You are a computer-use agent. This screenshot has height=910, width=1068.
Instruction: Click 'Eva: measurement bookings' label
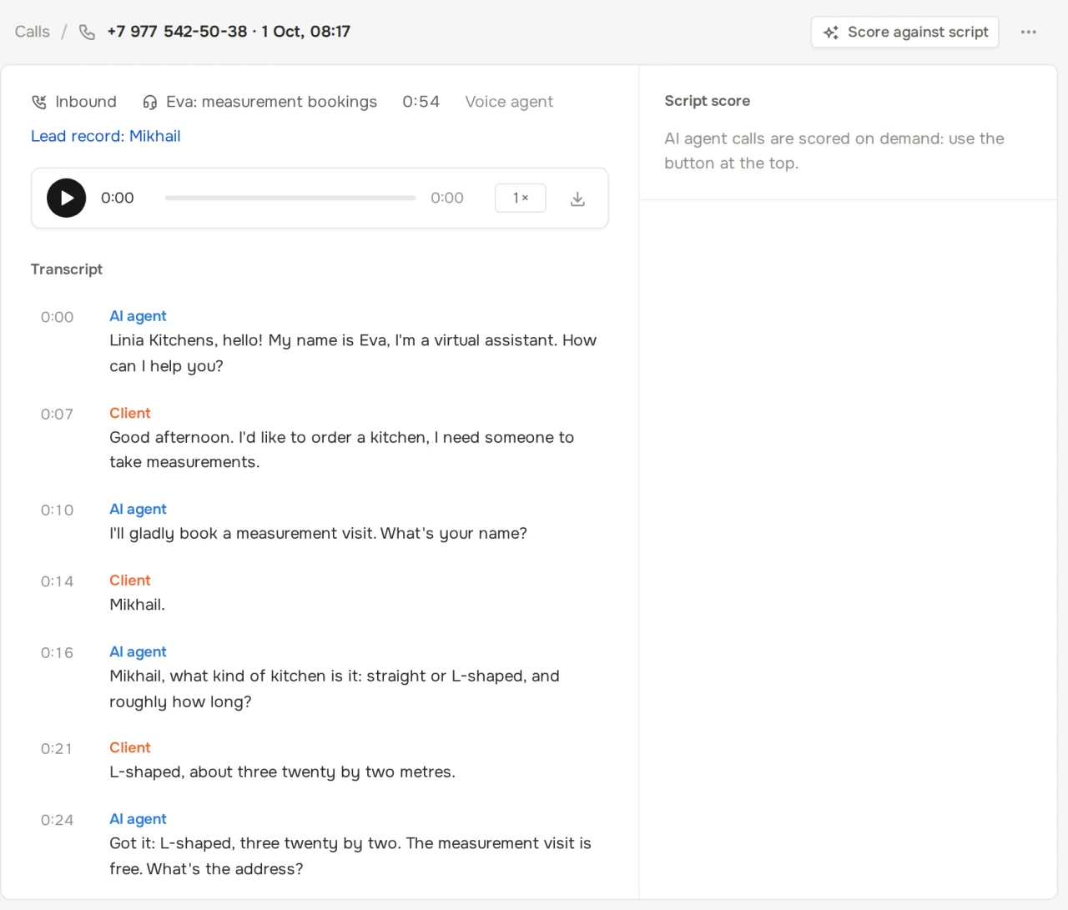(x=271, y=102)
